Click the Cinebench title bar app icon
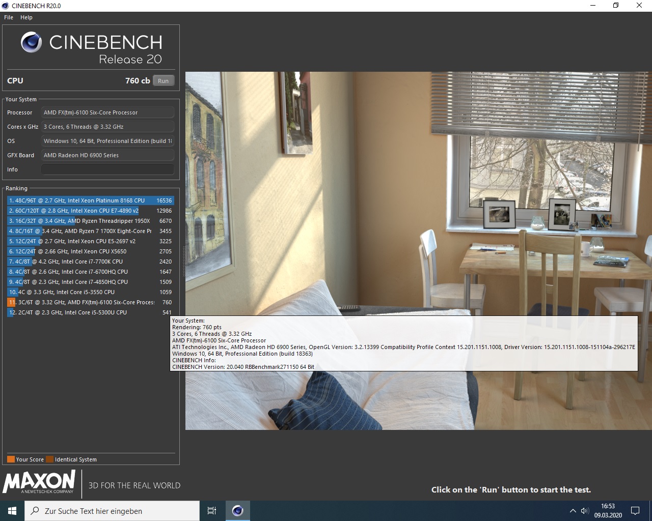Image resolution: width=652 pixels, height=521 pixels. 6,6
